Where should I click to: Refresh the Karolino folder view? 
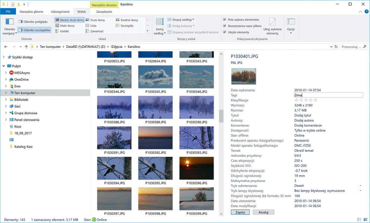(336, 46)
